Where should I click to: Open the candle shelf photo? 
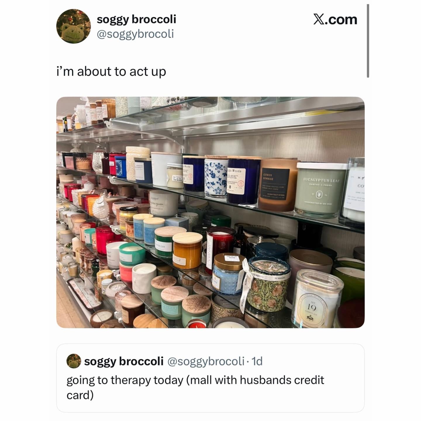pyautogui.click(x=210, y=212)
